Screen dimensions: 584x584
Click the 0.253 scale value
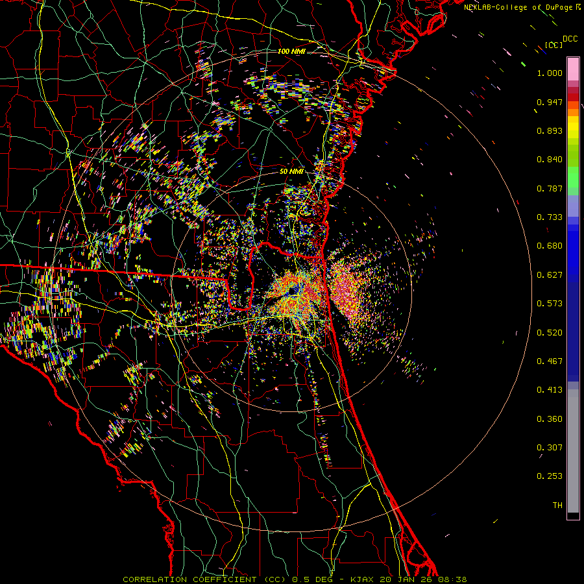point(550,476)
